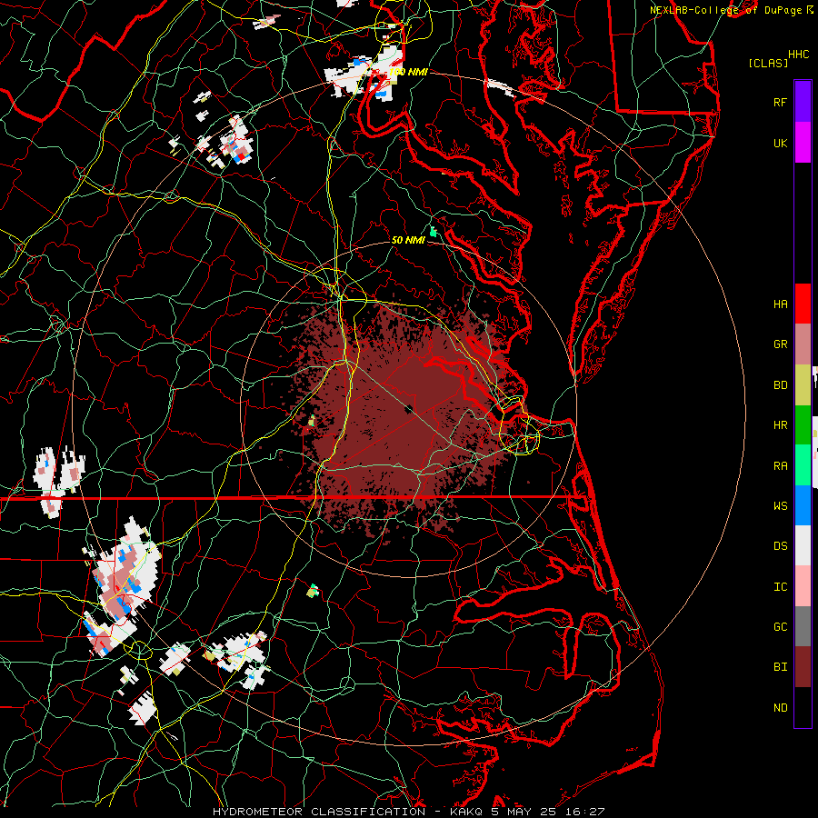
Task: Click the RF legend label
Action: 780,102
